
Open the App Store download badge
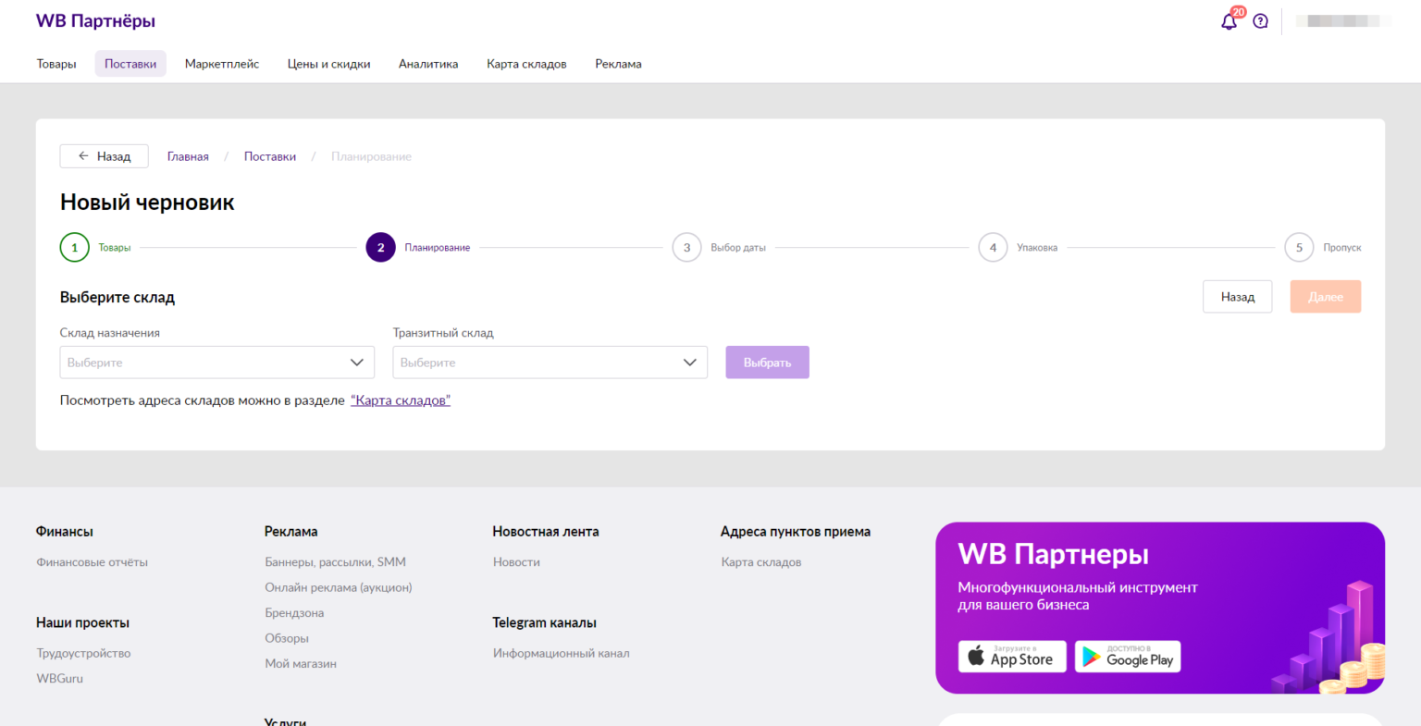pos(1012,657)
